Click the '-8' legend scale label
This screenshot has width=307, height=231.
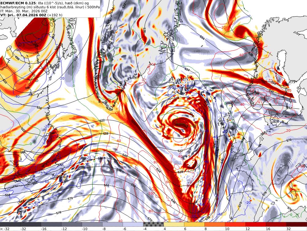[x=104, y=229]
